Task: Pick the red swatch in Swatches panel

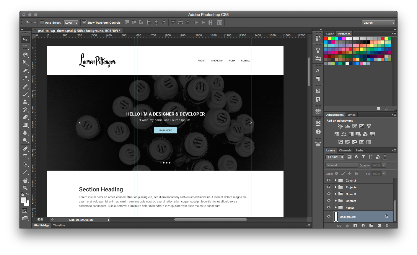Action: [326, 38]
